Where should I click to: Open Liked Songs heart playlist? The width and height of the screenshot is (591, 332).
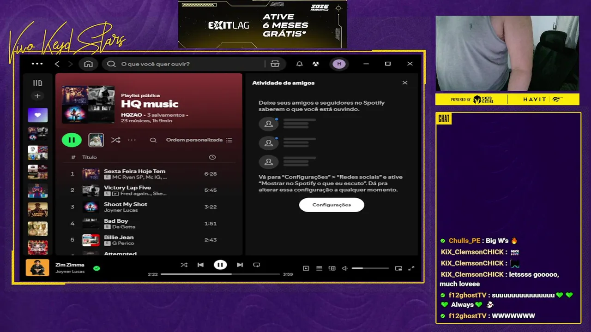pos(37,115)
